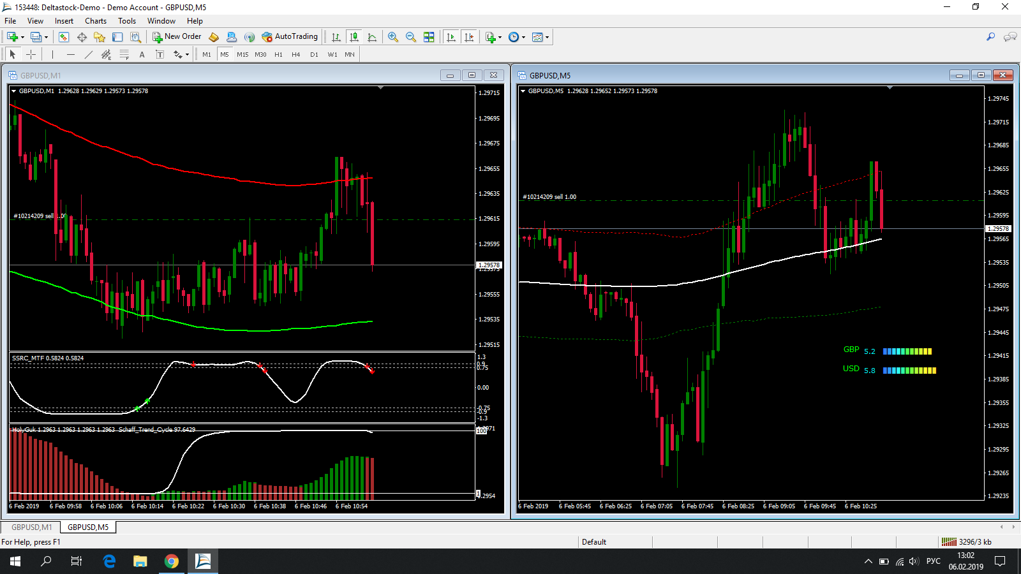Screen dimensions: 1021x574
Task: Switch to bar chart mode
Action: coord(336,37)
